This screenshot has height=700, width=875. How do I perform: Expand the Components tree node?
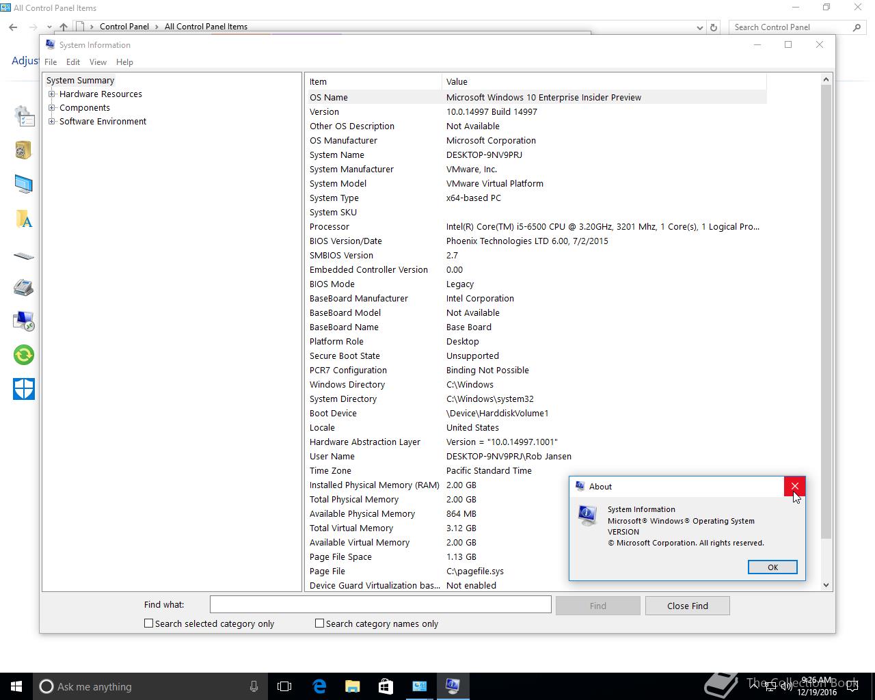[x=52, y=108]
